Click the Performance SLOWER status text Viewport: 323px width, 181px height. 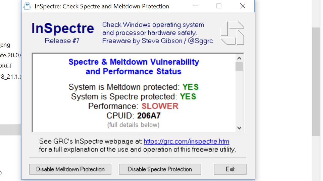(x=160, y=106)
